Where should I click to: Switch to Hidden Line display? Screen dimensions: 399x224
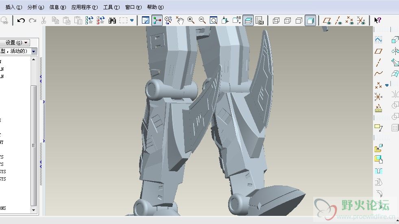tap(288, 20)
